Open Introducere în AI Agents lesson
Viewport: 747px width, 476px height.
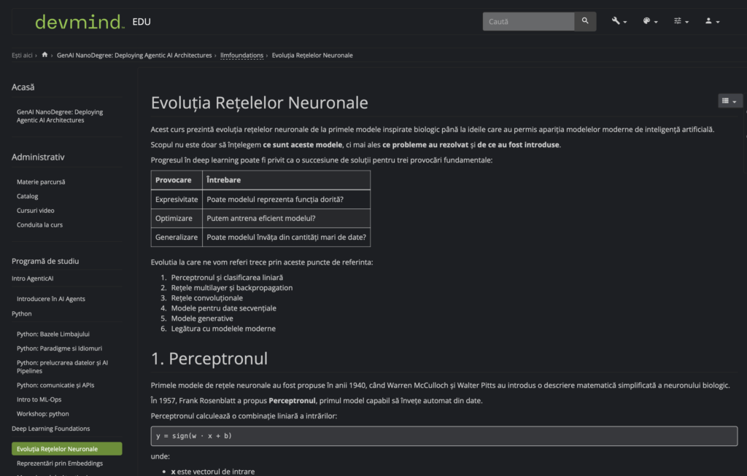[x=50, y=299]
